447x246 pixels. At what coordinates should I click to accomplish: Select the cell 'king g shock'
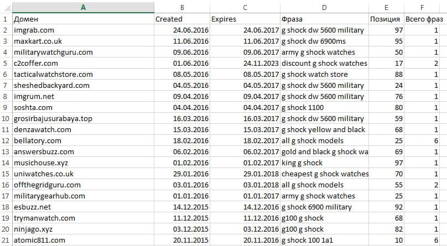[x=324, y=163]
